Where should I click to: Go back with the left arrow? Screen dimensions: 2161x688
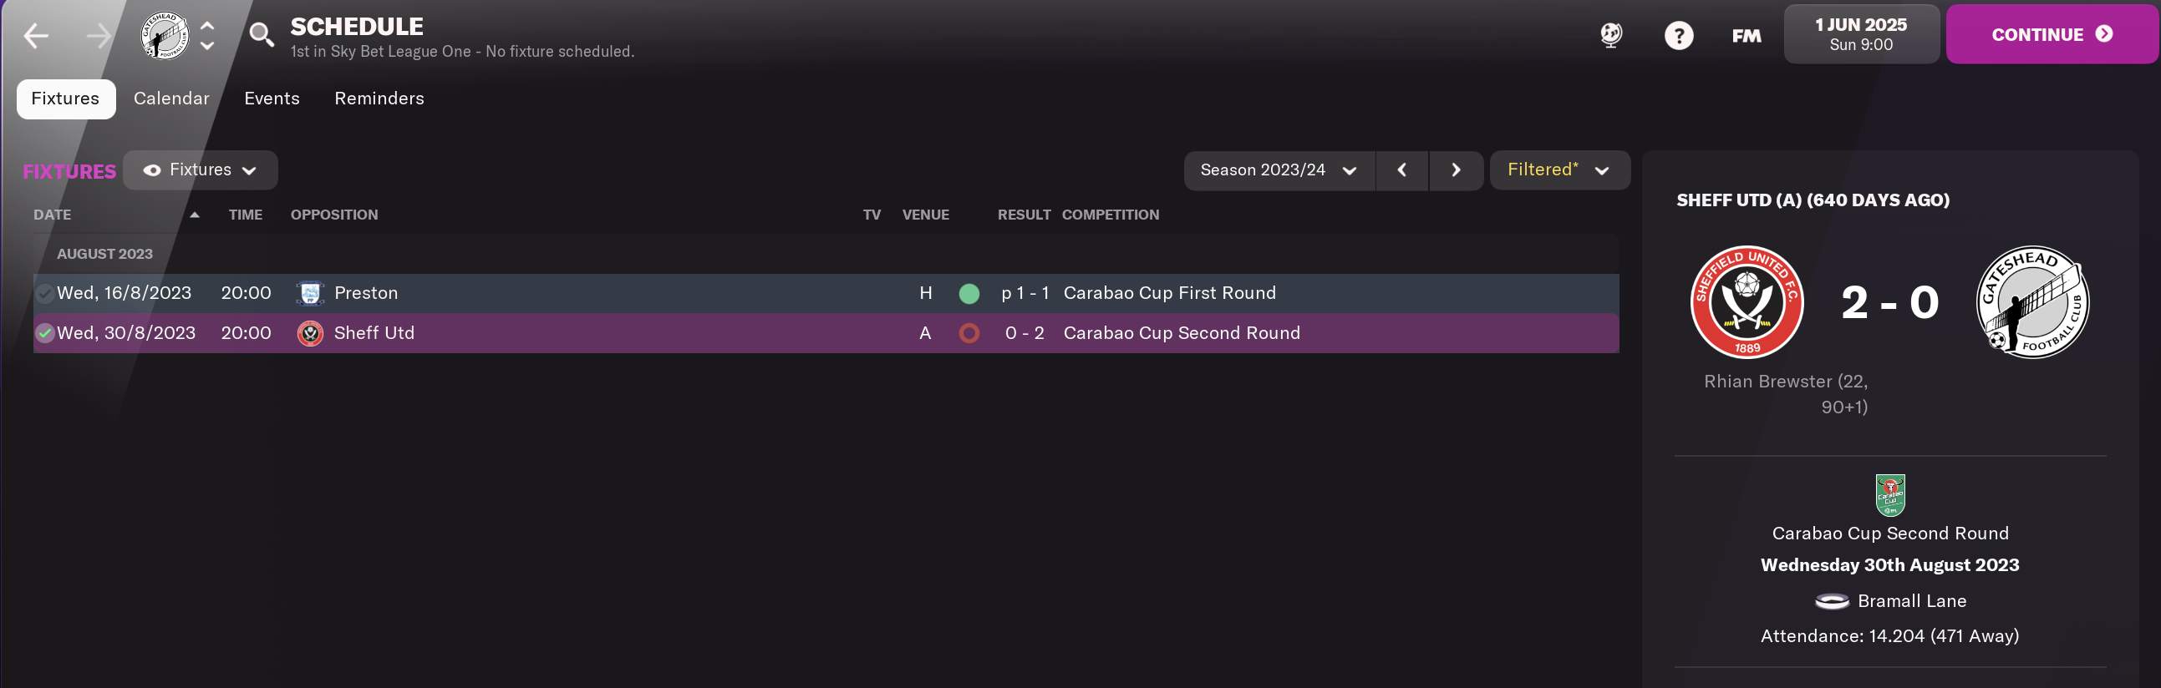36,35
